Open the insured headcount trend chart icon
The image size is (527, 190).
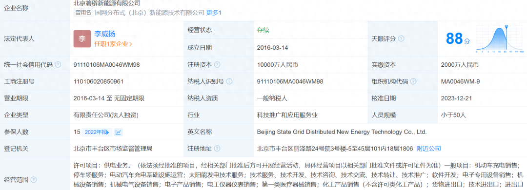118,132
